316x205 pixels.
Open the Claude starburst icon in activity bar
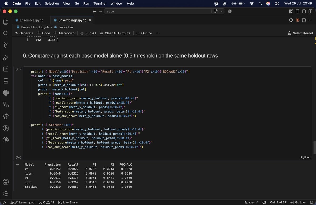6,140
